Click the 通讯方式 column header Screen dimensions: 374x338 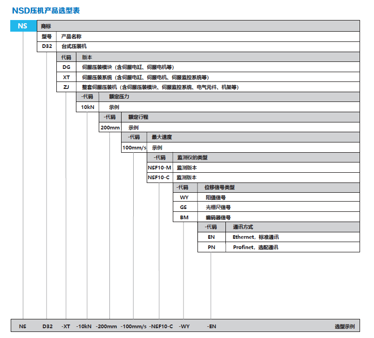click(x=243, y=227)
